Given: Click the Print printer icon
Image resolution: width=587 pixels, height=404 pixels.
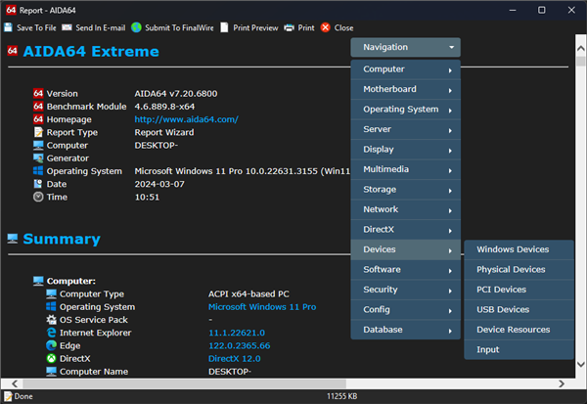Looking at the screenshot, I should point(289,27).
